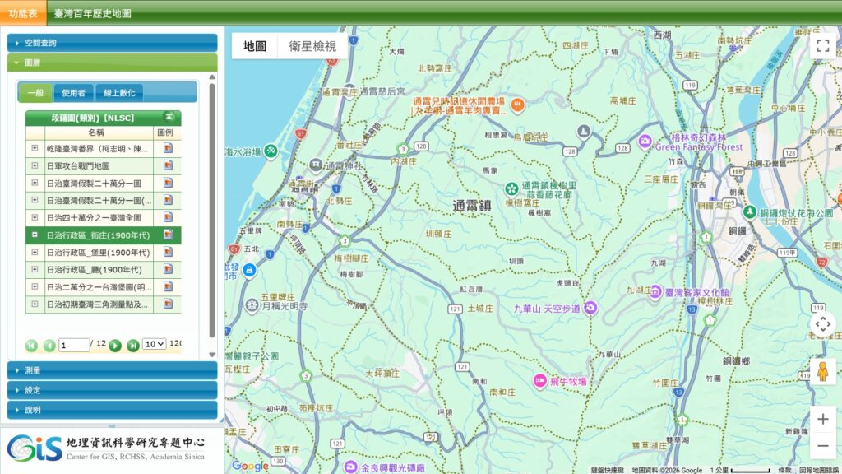
Task: Expand 日治二萬分之一台灣堡圖 layer row
Action: tap(35, 287)
